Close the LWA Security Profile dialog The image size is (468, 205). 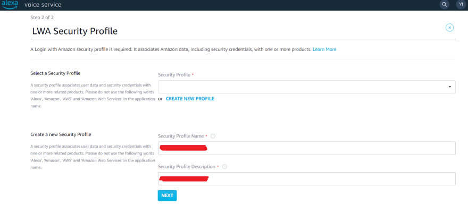point(449,28)
